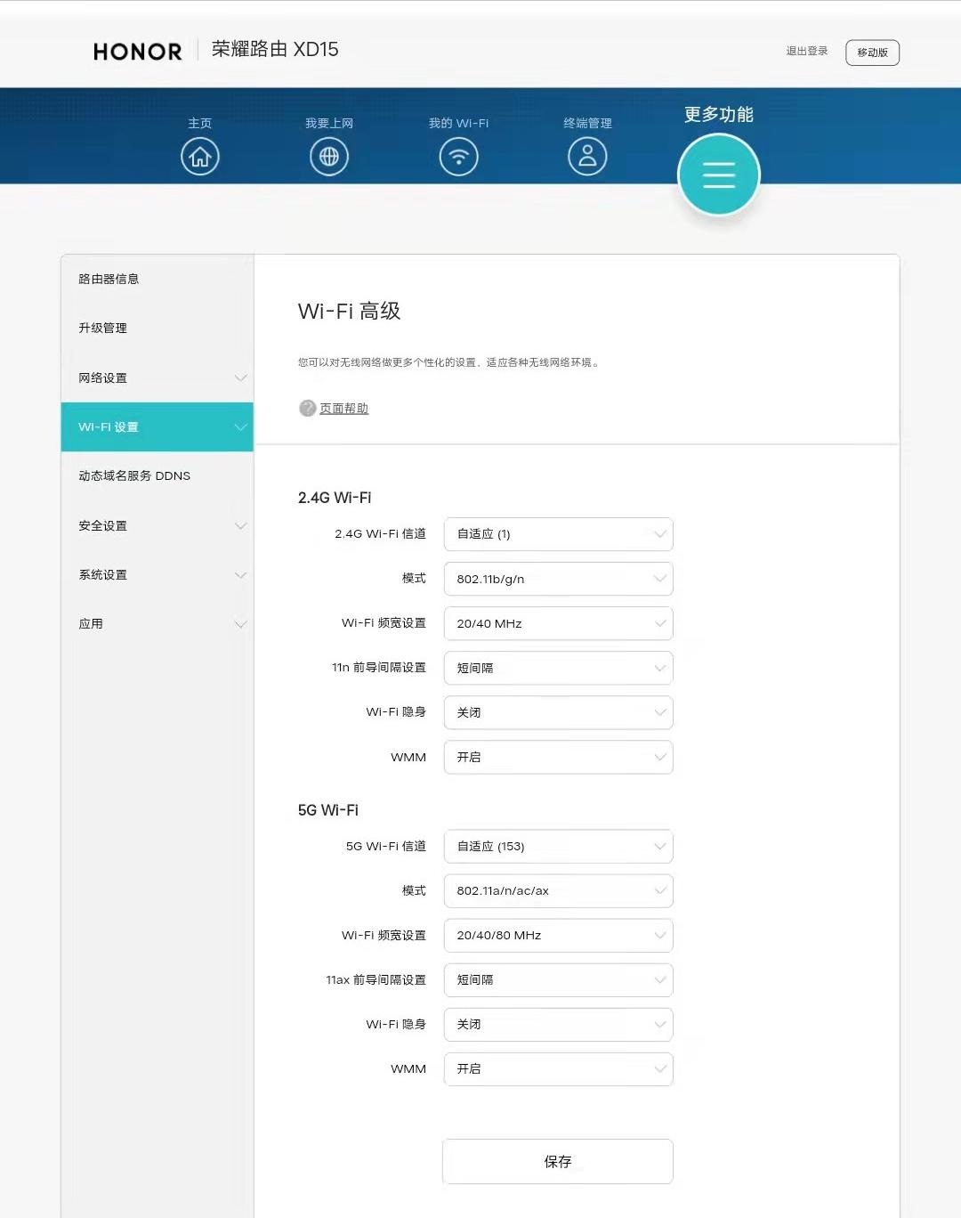
Task: Enable 5G Wi-Fi 隐身
Action: 558,1025
